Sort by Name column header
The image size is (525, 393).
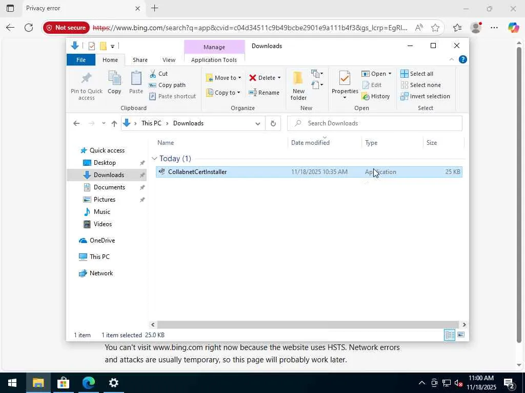pos(221,143)
